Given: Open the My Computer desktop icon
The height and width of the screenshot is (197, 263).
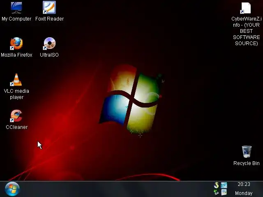Looking at the screenshot, I should [16, 8].
